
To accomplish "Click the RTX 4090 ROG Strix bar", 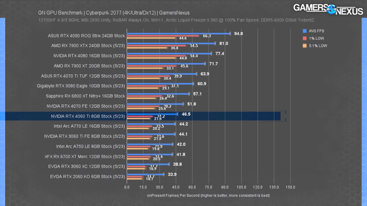I will [x=179, y=32].
